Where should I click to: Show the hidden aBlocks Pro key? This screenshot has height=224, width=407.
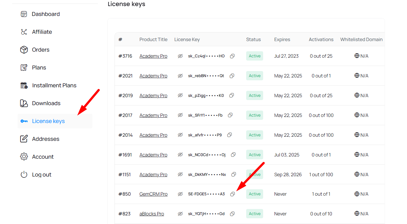[180, 214]
